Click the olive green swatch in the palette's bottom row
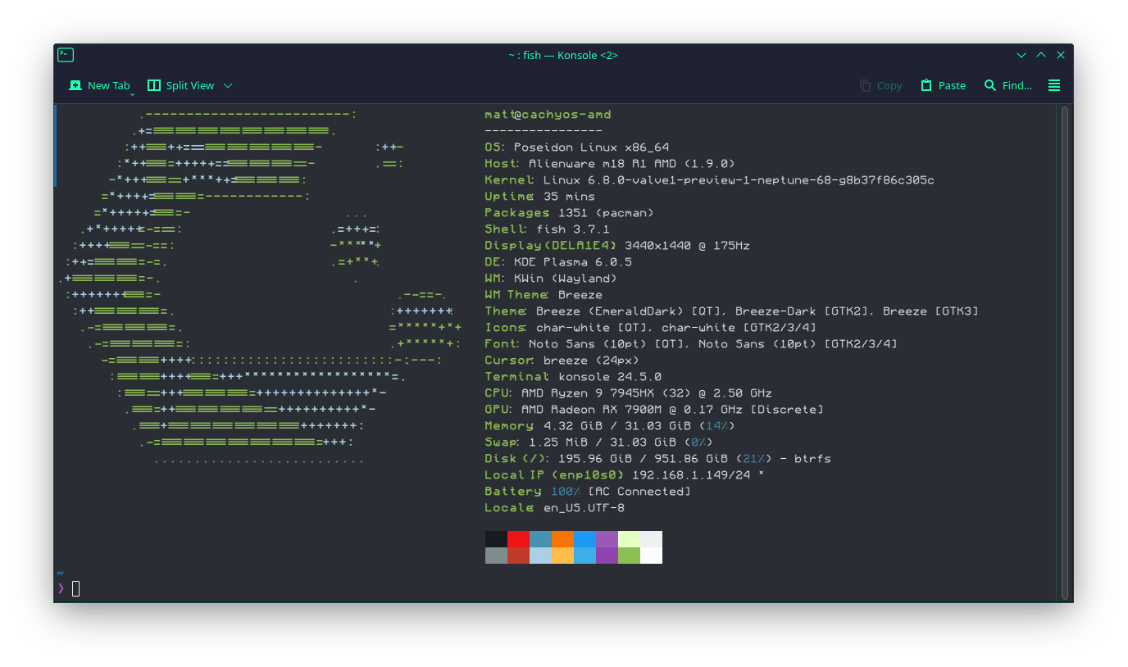Image resolution: width=1128 pixels, height=667 pixels. point(629,556)
